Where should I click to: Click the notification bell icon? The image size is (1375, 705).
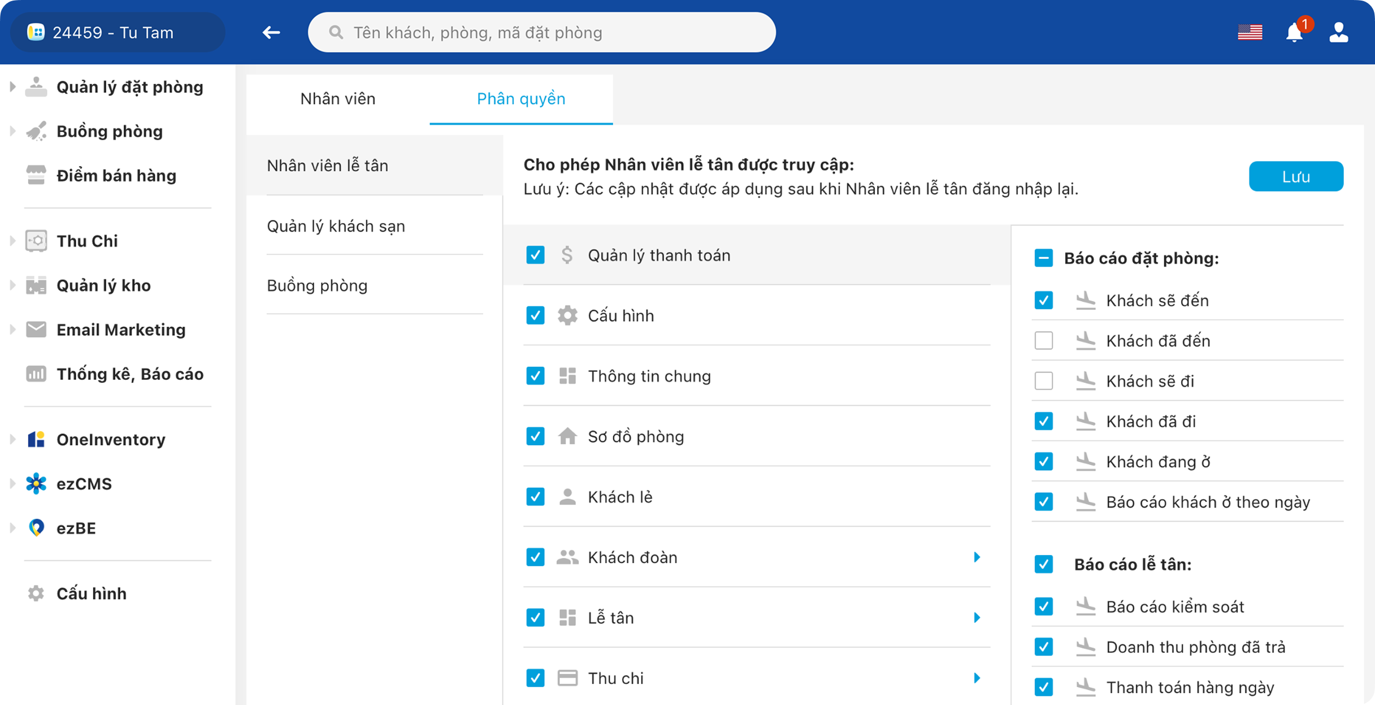pyautogui.click(x=1294, y=33)
